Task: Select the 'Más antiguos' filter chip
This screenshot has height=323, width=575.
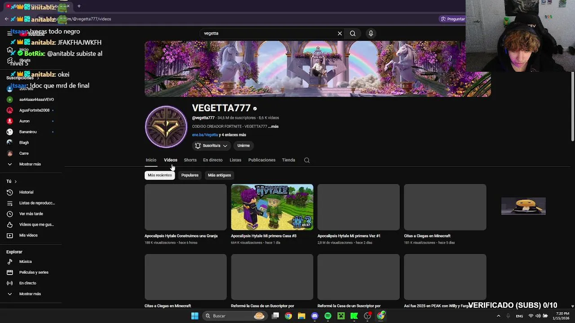Action: (x=219, y=175)
